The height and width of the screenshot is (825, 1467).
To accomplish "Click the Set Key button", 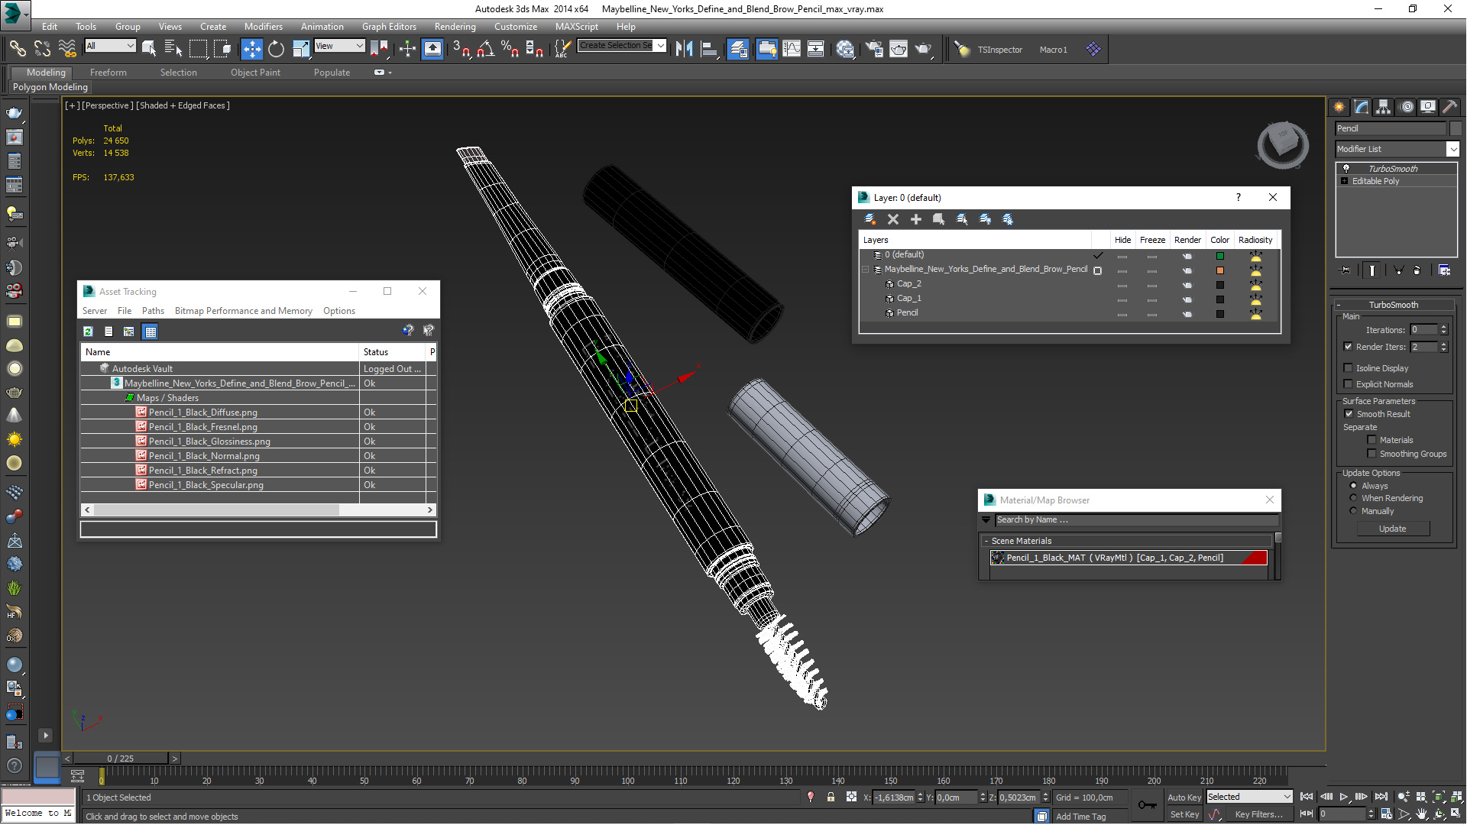I will click(1184, 814).
